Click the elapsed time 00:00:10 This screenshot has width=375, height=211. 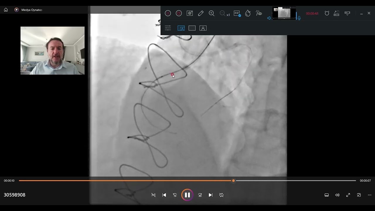pos(9,181)
